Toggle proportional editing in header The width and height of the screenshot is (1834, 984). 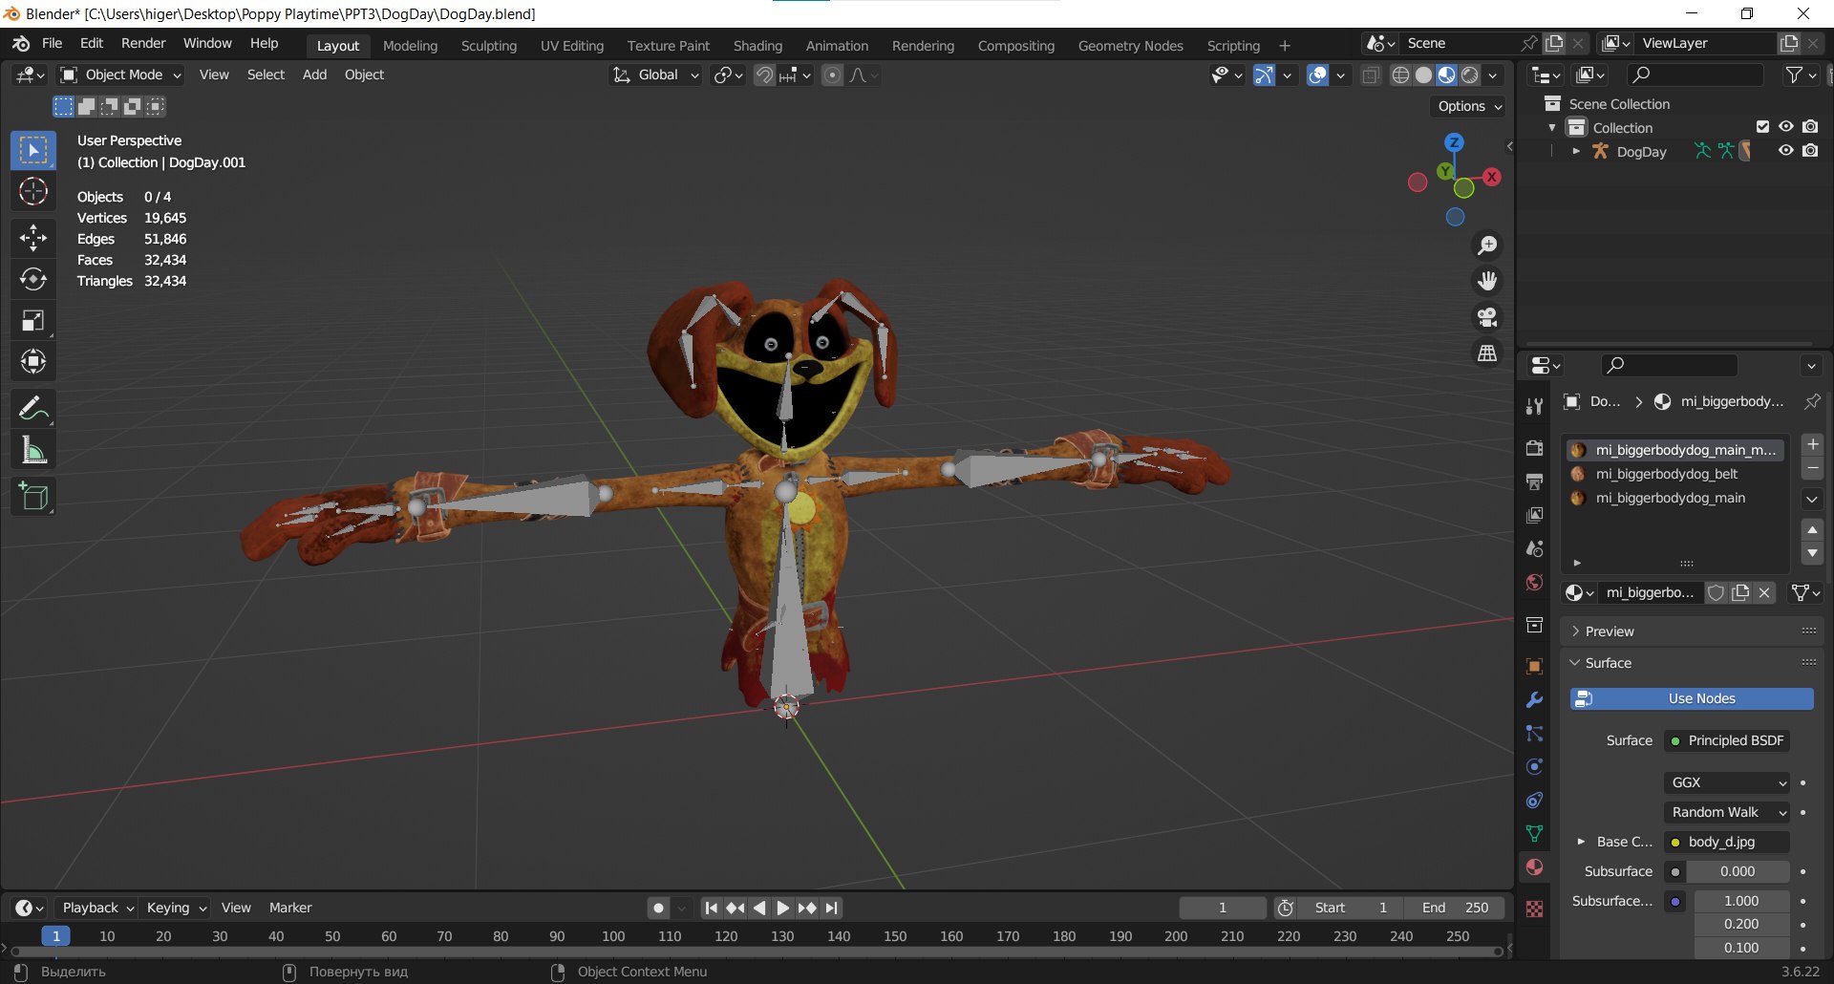pyautogui.click(x=833, y=75)
